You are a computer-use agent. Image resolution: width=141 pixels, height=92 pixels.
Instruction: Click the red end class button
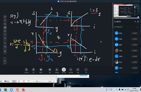point(86,70)
